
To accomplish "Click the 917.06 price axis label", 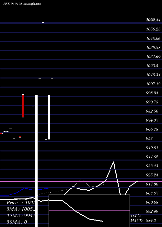I will (152, 184).
